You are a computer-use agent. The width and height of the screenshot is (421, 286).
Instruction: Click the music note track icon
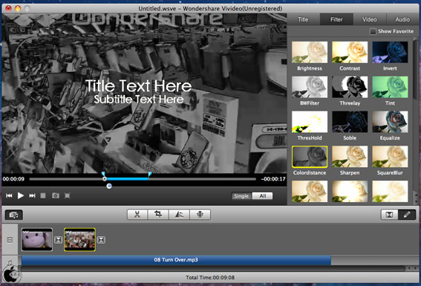10,262
